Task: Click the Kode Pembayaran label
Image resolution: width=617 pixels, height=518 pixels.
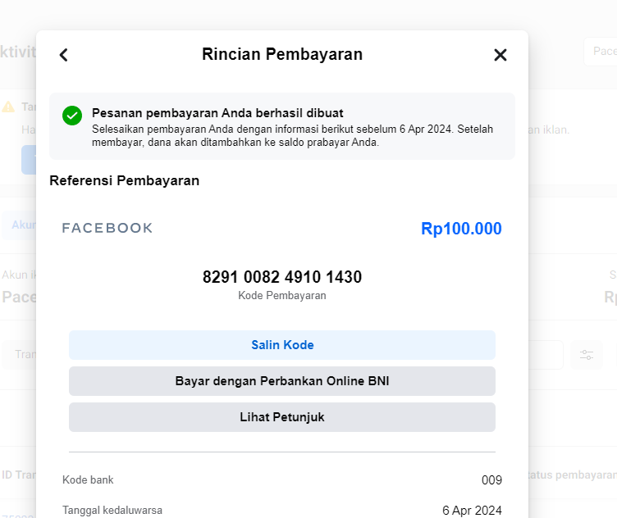Action: (x=282, y=295)
